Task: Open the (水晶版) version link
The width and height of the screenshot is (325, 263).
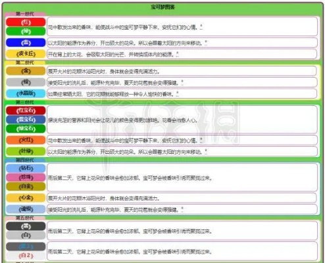Action: (x=26, y=93)
